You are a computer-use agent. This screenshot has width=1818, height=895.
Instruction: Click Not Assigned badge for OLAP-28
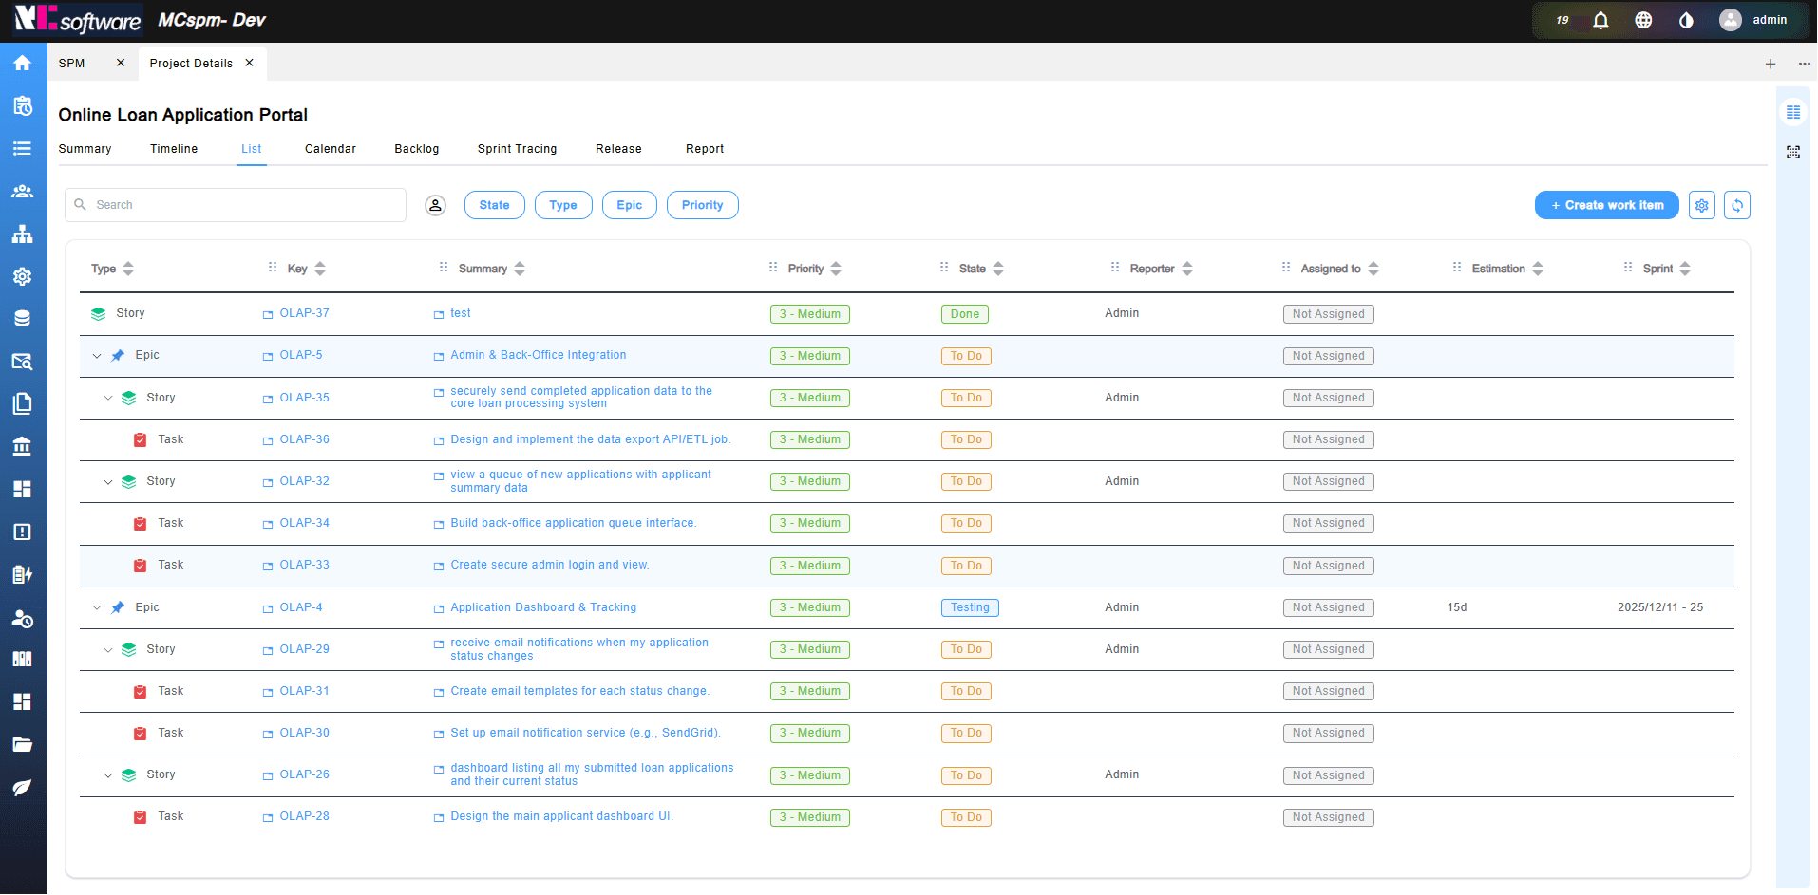(1329, 817)
